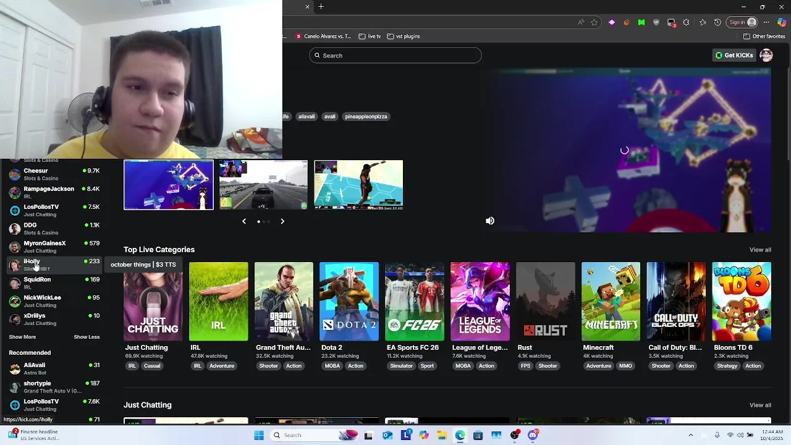This screenshot has width=791, height=445.
Task: Click the purple waveform extension icon
Action: 612,22
